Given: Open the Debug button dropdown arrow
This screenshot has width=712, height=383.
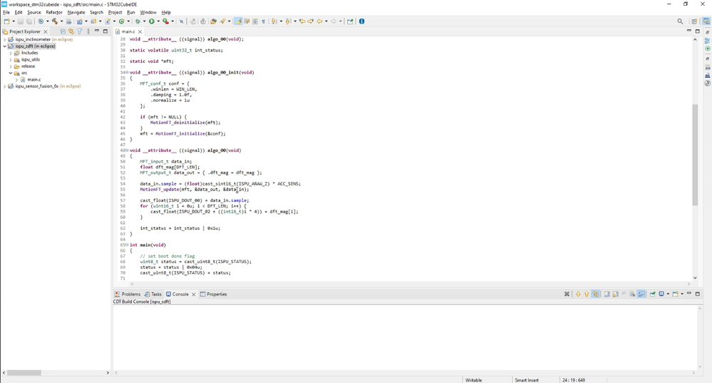Looking at the screenshot, I should [x=144, y=21].
